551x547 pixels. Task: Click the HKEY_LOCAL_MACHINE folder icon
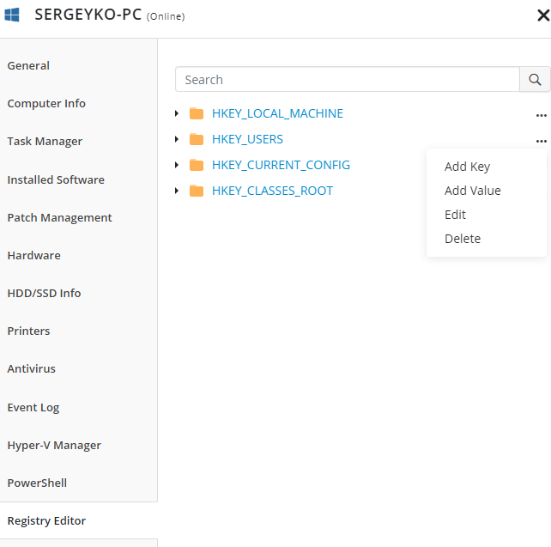pyautogui.click(x=197, y=113)
